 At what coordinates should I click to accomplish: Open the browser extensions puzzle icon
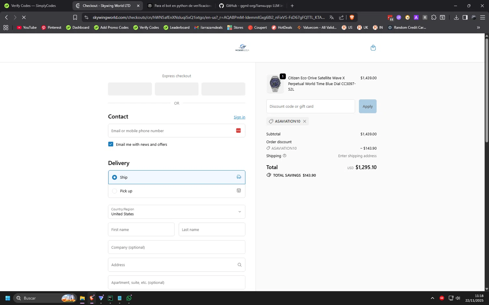pyautogui.click(x=434, y=18)
